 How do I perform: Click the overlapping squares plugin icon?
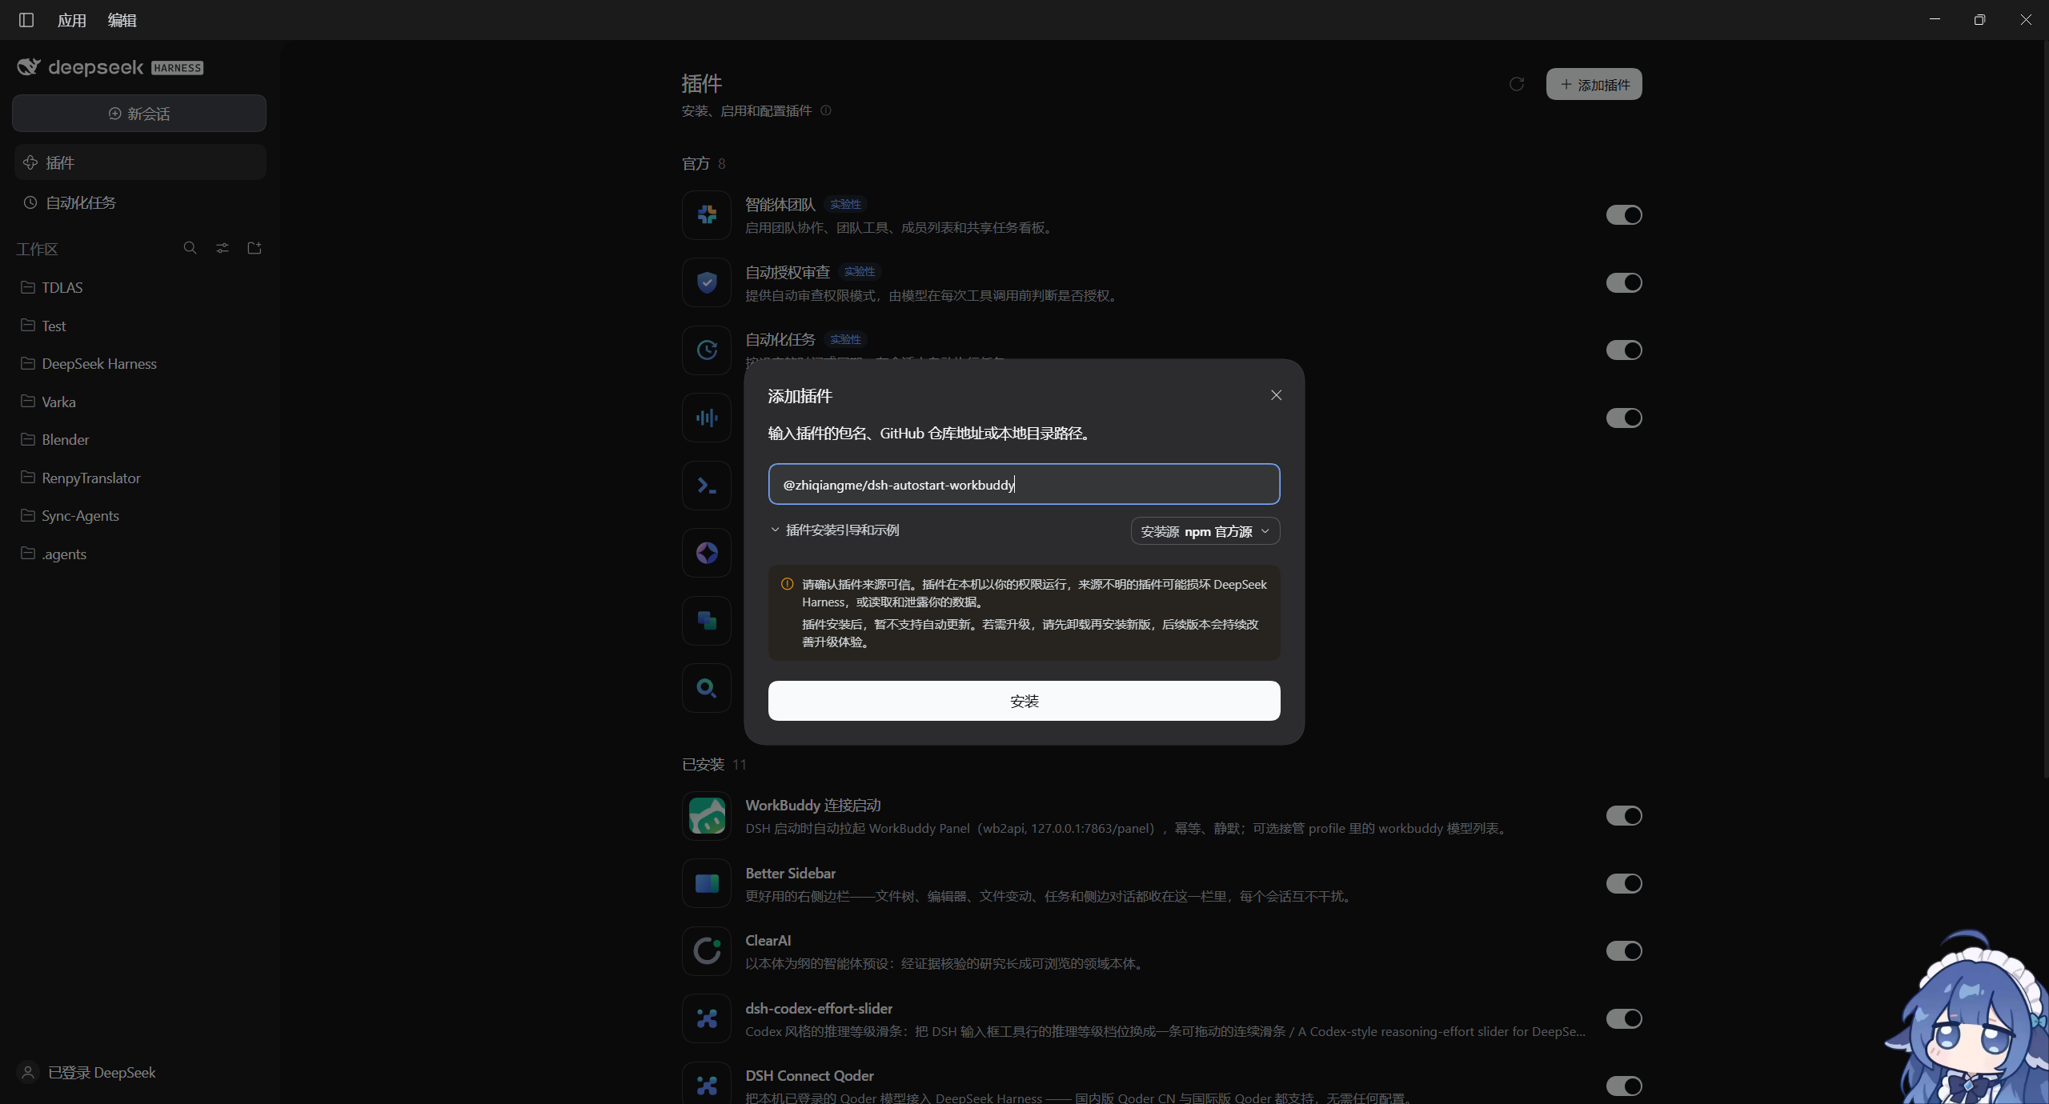click(x=707, y=621)
